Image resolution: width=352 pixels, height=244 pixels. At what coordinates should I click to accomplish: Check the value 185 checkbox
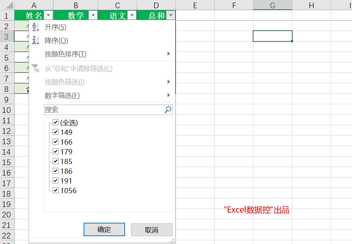pyautogui.click(x=56, y=161)
